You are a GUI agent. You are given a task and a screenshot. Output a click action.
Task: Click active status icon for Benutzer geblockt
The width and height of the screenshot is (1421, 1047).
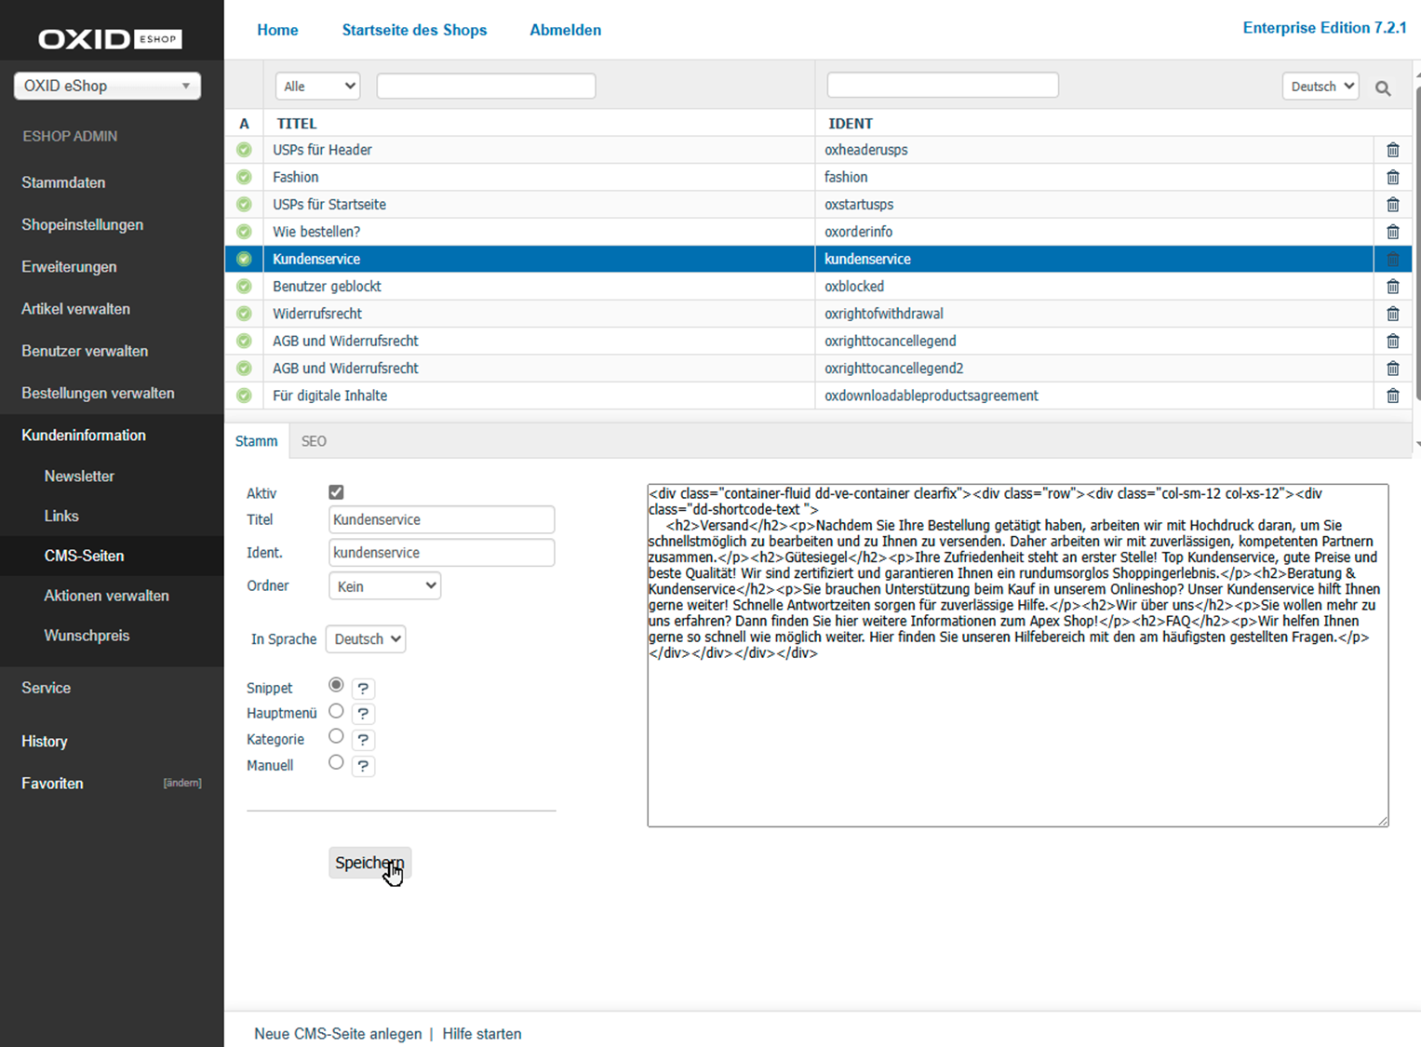(244, 287)
